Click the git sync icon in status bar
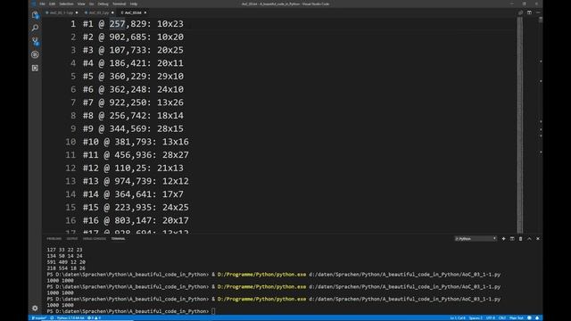The width and height of the screenshot is (571, 321). point(52,317)
